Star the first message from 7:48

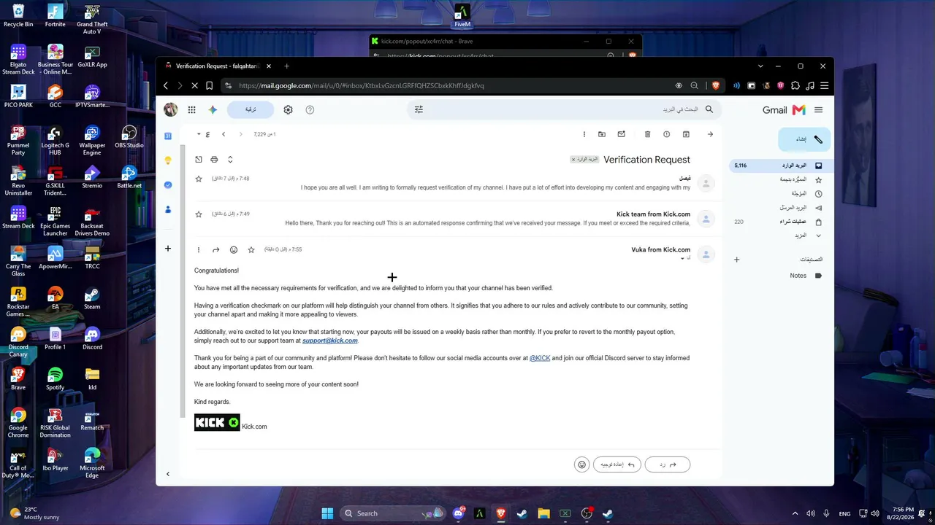(x=199, y=179)
